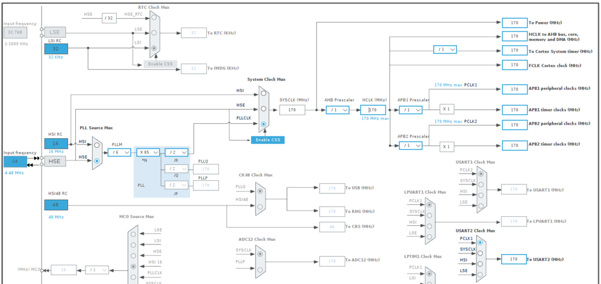Click APB1 peripheral clocks 170 value
Image resolution: width=601 pixels, height=284 pixels.
(515, 89)
